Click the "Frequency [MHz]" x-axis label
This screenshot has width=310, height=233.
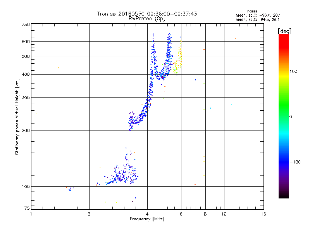[x=147, y=219]
